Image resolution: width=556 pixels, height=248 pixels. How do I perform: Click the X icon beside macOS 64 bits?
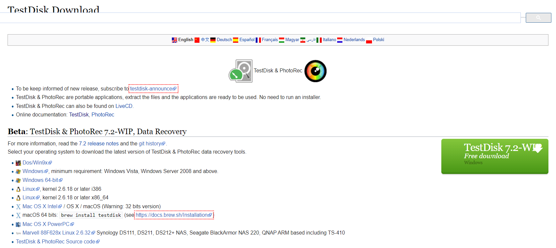coord(18,215)
